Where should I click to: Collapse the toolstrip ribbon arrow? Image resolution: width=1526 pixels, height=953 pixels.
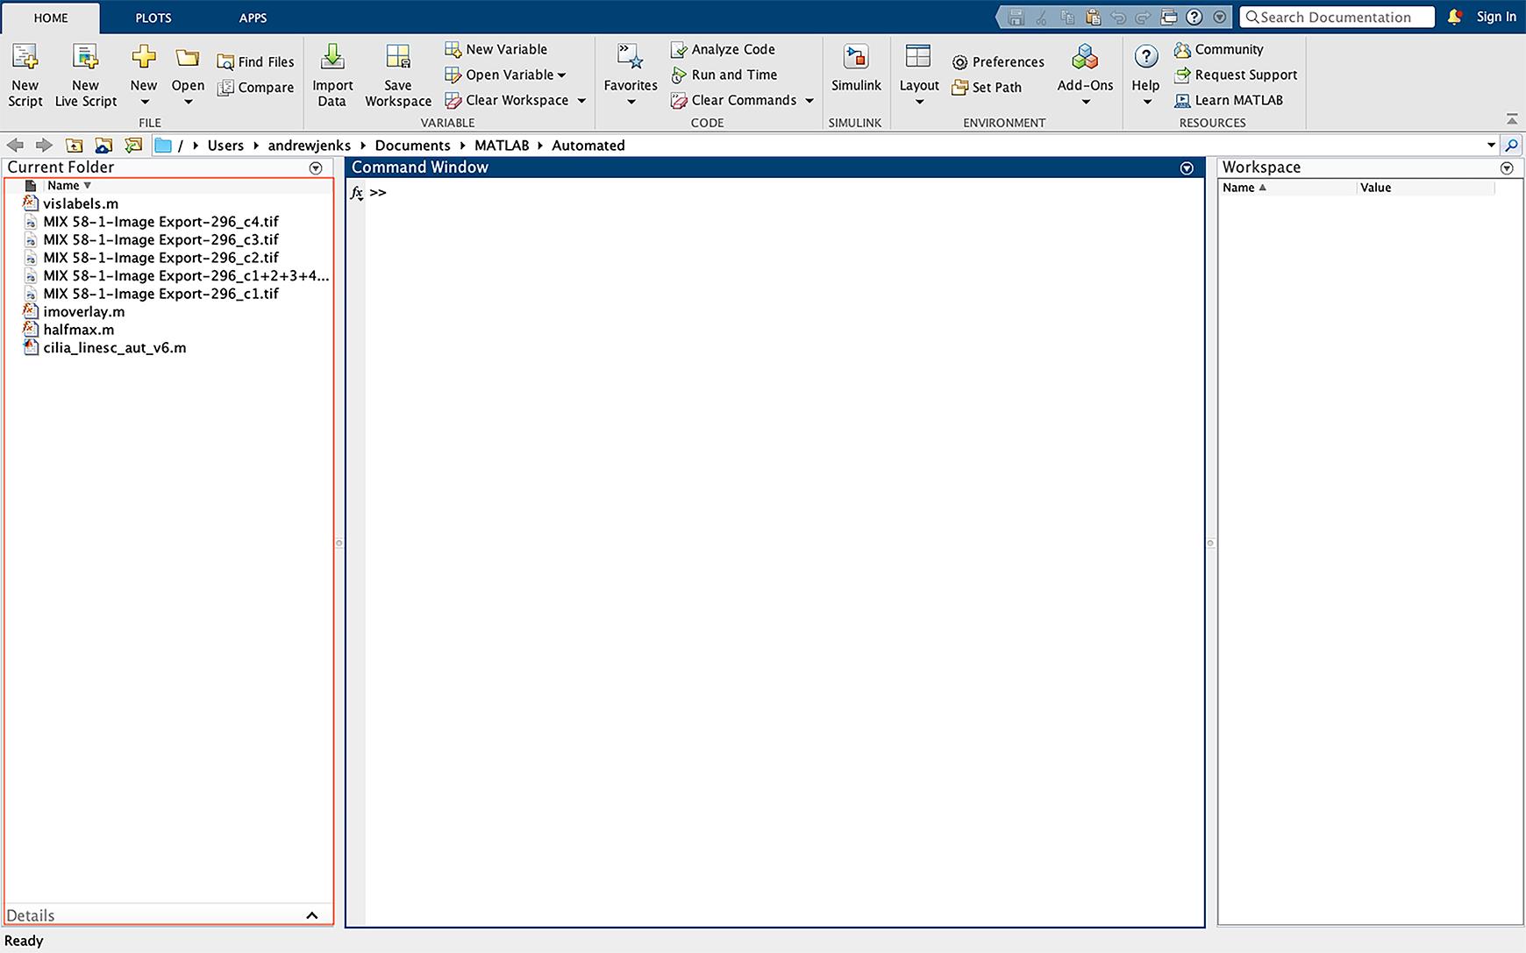click(1511, 118)
